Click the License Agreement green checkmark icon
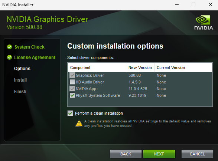Image resolution: width=218 pixels, height=161 pixels. (x=9, y=57)
